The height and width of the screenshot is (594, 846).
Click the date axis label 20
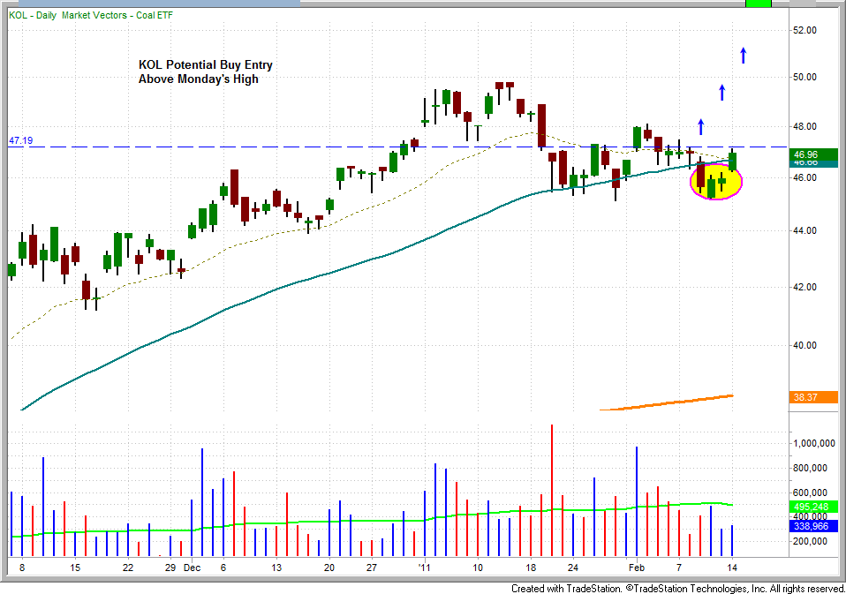pos(329,568)
